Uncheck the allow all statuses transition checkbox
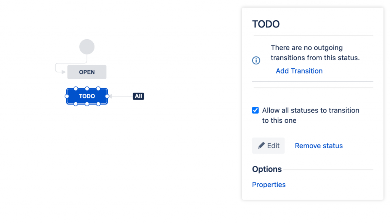 click(256, 111)
